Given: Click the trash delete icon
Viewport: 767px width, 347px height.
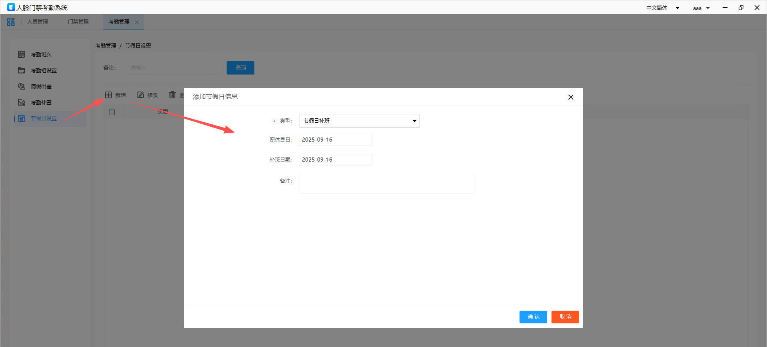Looking at the screenshot, I should coord(172,95).
